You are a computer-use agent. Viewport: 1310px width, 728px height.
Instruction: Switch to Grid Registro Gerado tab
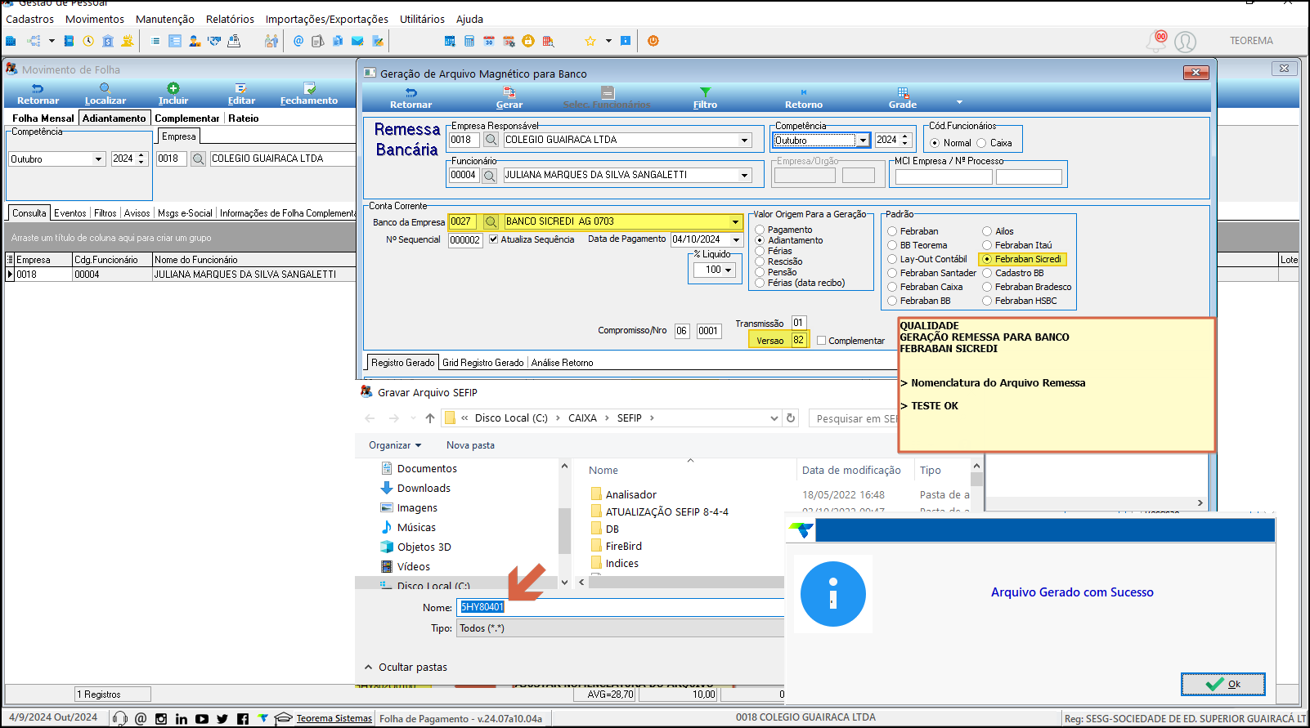482,363
